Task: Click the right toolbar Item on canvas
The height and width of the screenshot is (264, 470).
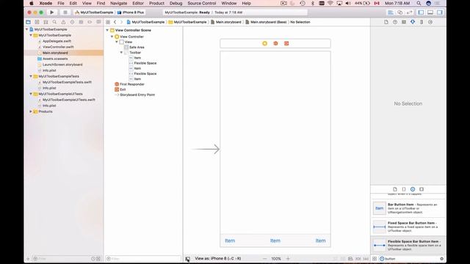Action: [320, 241]
